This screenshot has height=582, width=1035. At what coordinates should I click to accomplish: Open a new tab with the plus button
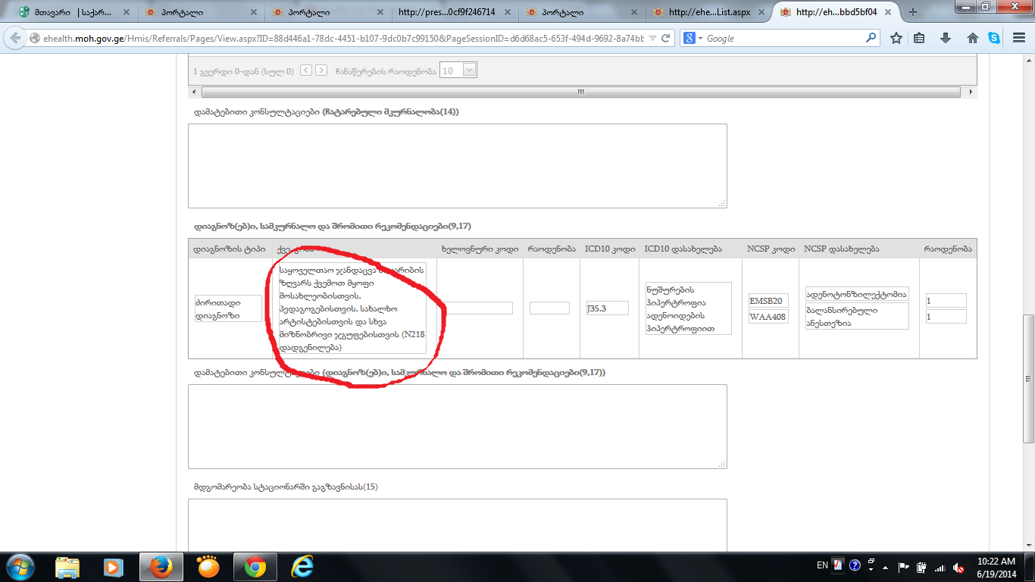click(x=912, y=12)
